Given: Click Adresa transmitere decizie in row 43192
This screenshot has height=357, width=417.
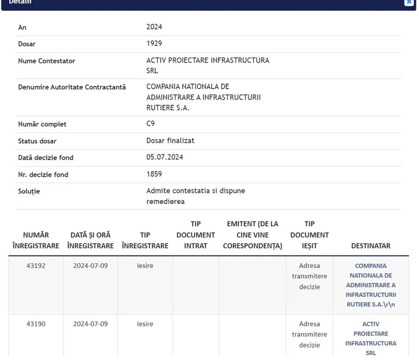Looking at the screenshot, I should point(310,276).
